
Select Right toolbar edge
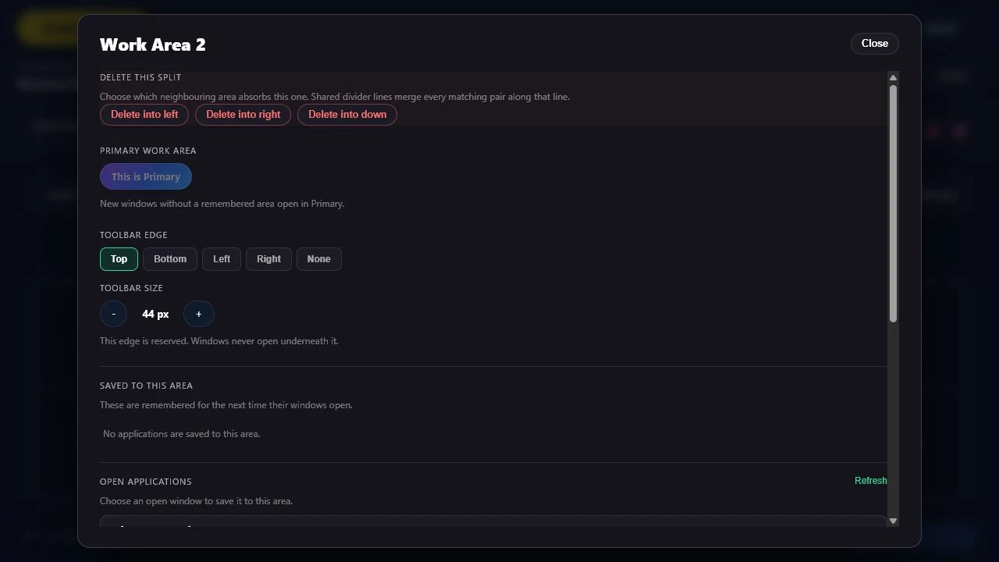click(268, 259)
